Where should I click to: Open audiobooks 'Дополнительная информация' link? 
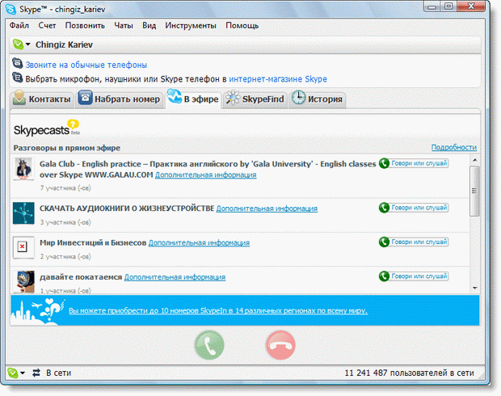click(267, 209)
